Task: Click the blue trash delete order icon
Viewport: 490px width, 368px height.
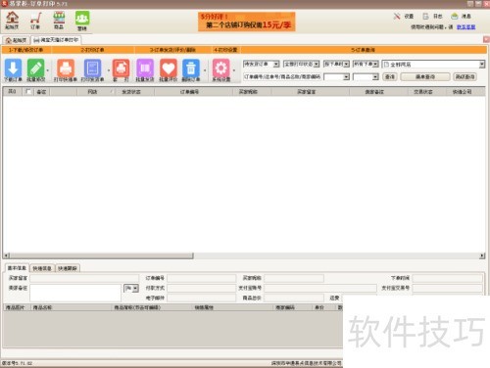Action: click(x=191, y=69)
